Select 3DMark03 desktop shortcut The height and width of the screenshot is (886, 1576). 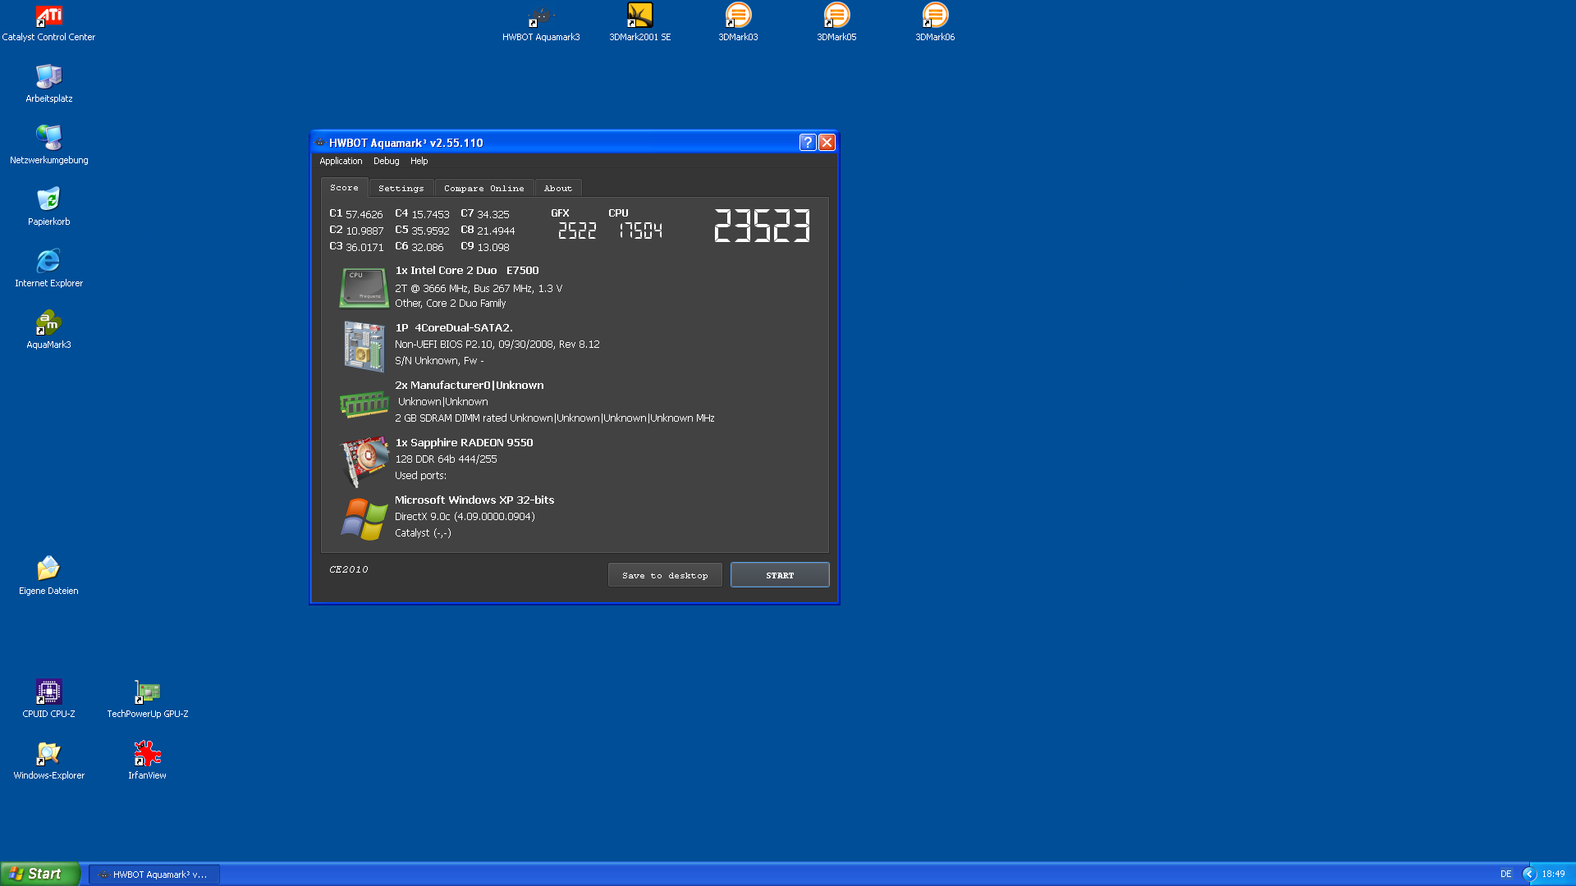point(738,23)
